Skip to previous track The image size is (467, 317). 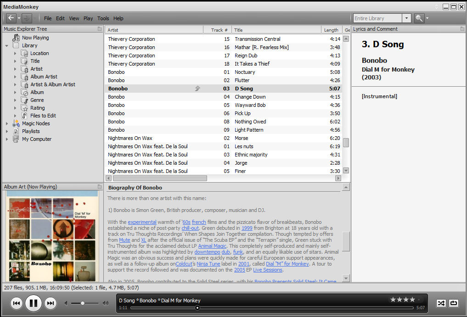[x=17, y=303]
